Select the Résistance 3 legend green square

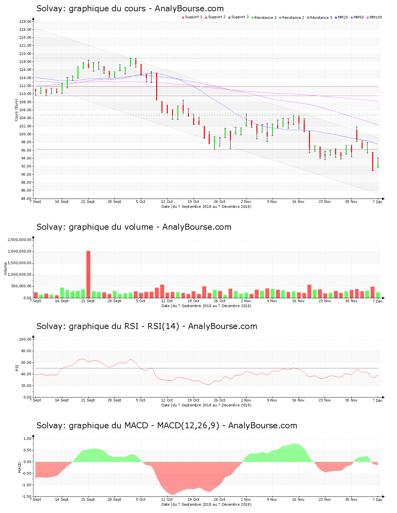pyautogui.click(x=308, y=18)
